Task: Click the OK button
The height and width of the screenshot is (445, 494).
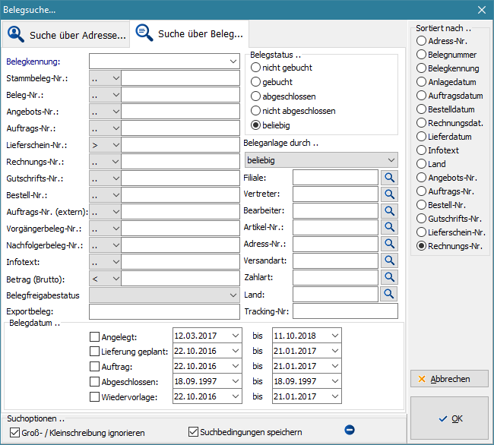Action: coord(450,418)
